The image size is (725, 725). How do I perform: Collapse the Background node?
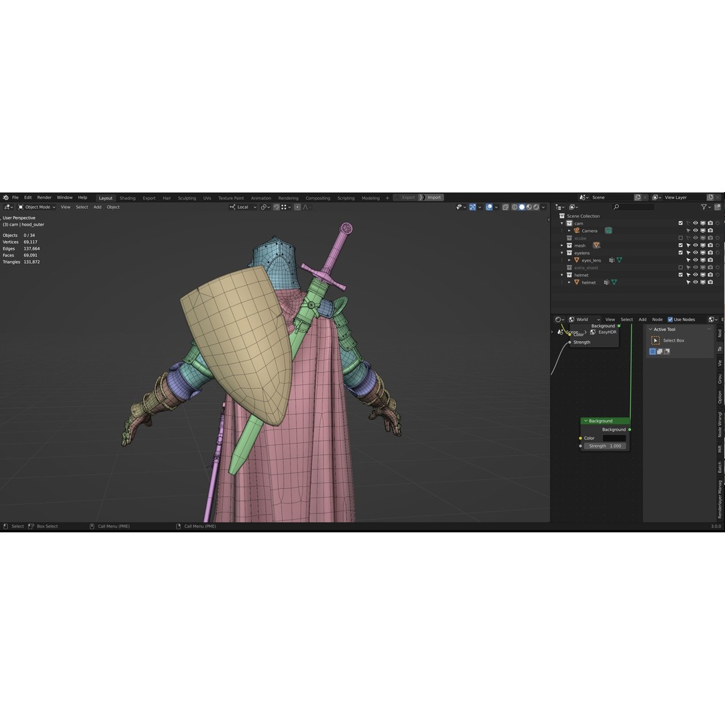point(586,421)
